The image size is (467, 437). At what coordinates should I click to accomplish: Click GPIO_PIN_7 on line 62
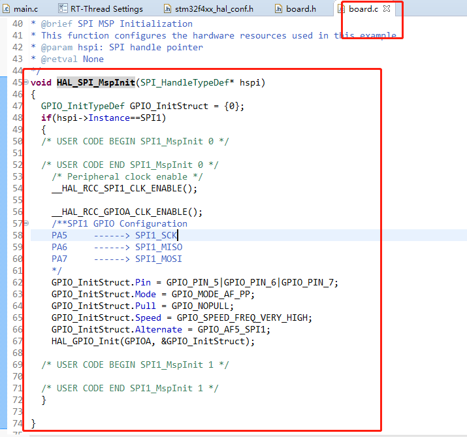(x=308, y=283)
